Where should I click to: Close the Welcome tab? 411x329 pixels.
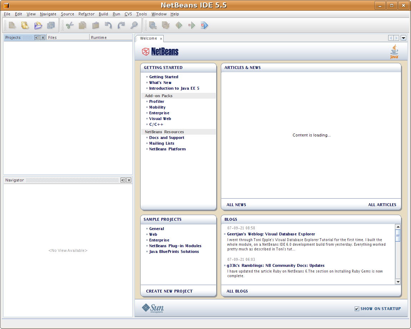(161, 39)
